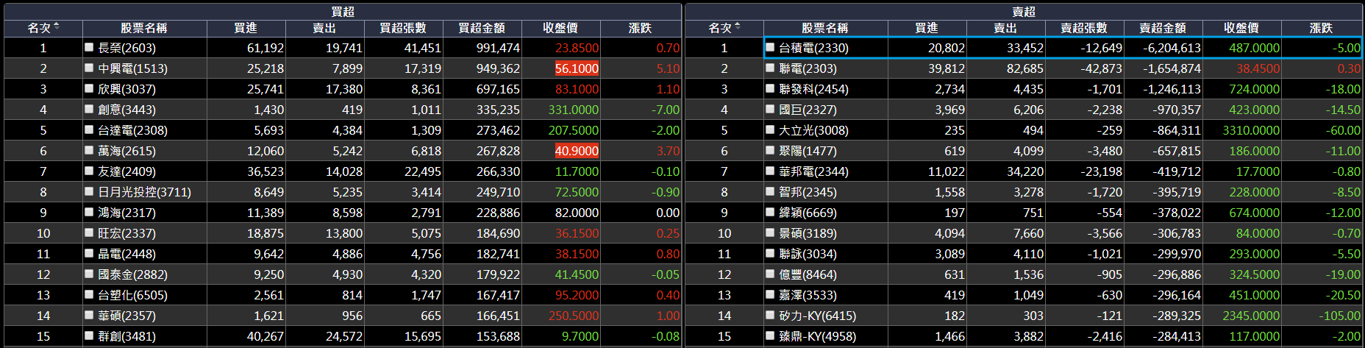Check the 鴻海(2317) checkbox
Screen dimensions: 1365x348
point(89,212)
